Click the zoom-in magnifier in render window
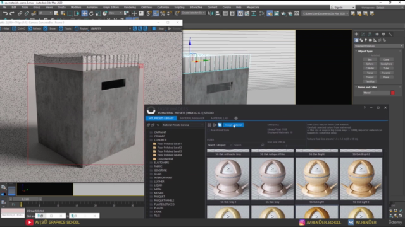 [135, 28]
